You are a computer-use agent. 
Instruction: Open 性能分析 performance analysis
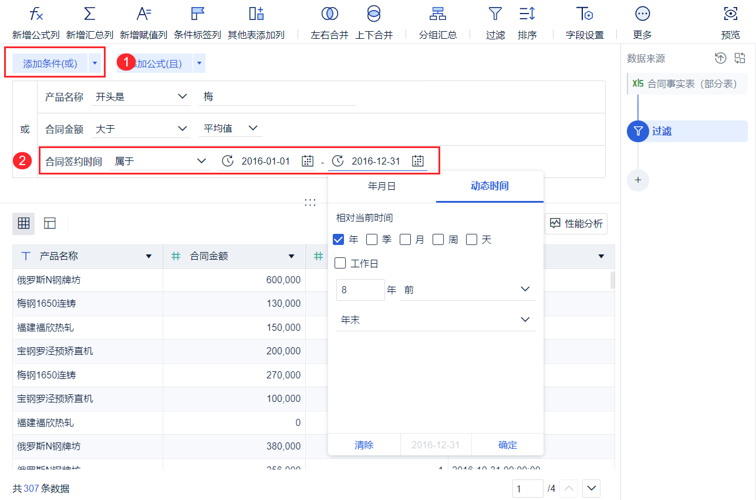click(576, 224)
